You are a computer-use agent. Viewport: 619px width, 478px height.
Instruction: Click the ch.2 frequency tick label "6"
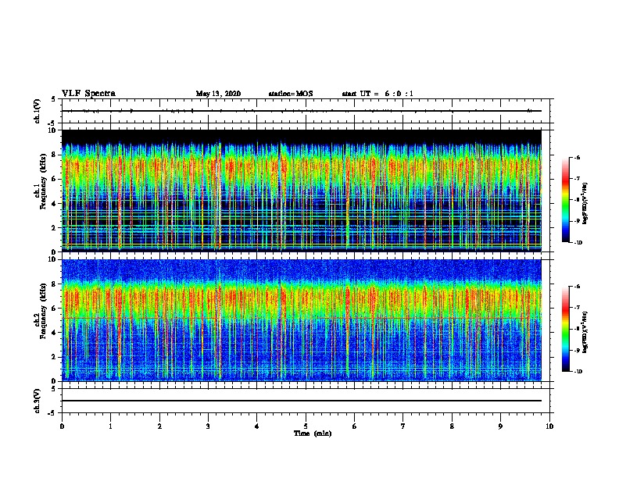[x=54, y=308]
